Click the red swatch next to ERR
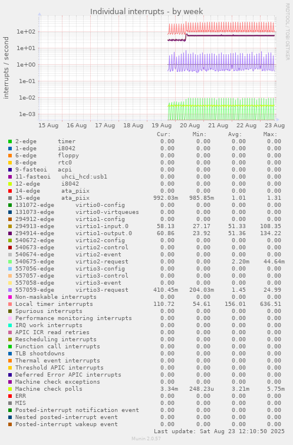This screenshot has width=293, height=445. [x=10, y=396]
